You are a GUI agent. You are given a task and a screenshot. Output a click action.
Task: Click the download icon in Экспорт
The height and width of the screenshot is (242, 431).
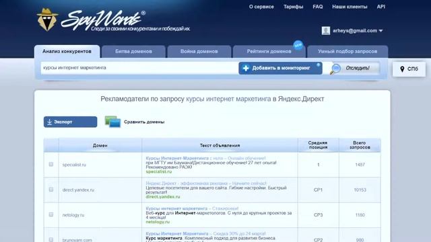point(49,122)
